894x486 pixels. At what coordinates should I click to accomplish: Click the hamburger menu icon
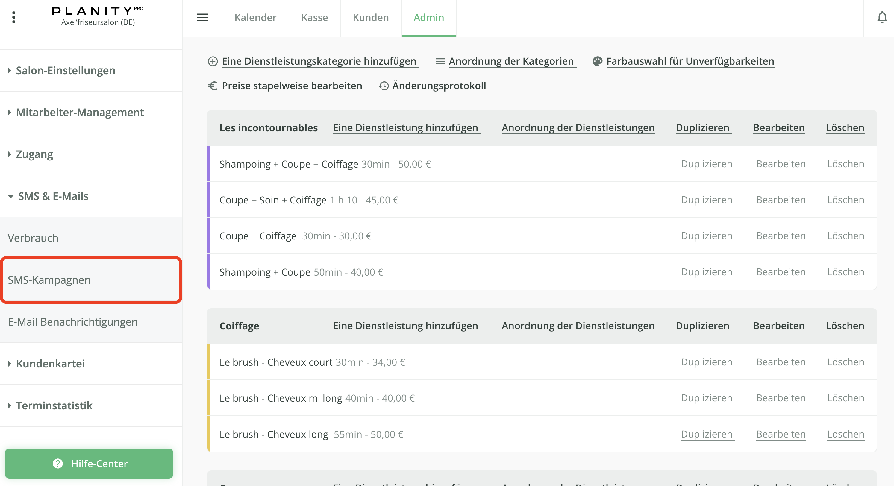[x=202, y=17]
